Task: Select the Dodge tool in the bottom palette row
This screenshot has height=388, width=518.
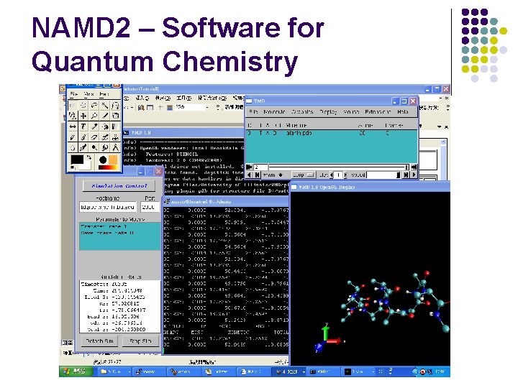Action: point(94,148)
